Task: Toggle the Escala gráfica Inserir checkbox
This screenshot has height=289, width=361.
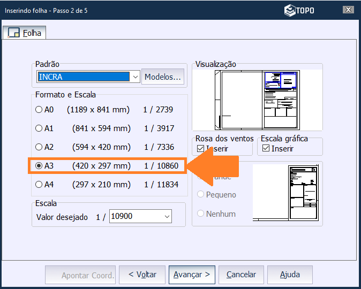Action: 266,148
